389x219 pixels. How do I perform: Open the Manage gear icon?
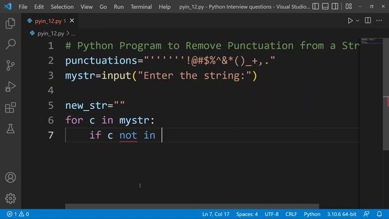[x=10, y=198]
